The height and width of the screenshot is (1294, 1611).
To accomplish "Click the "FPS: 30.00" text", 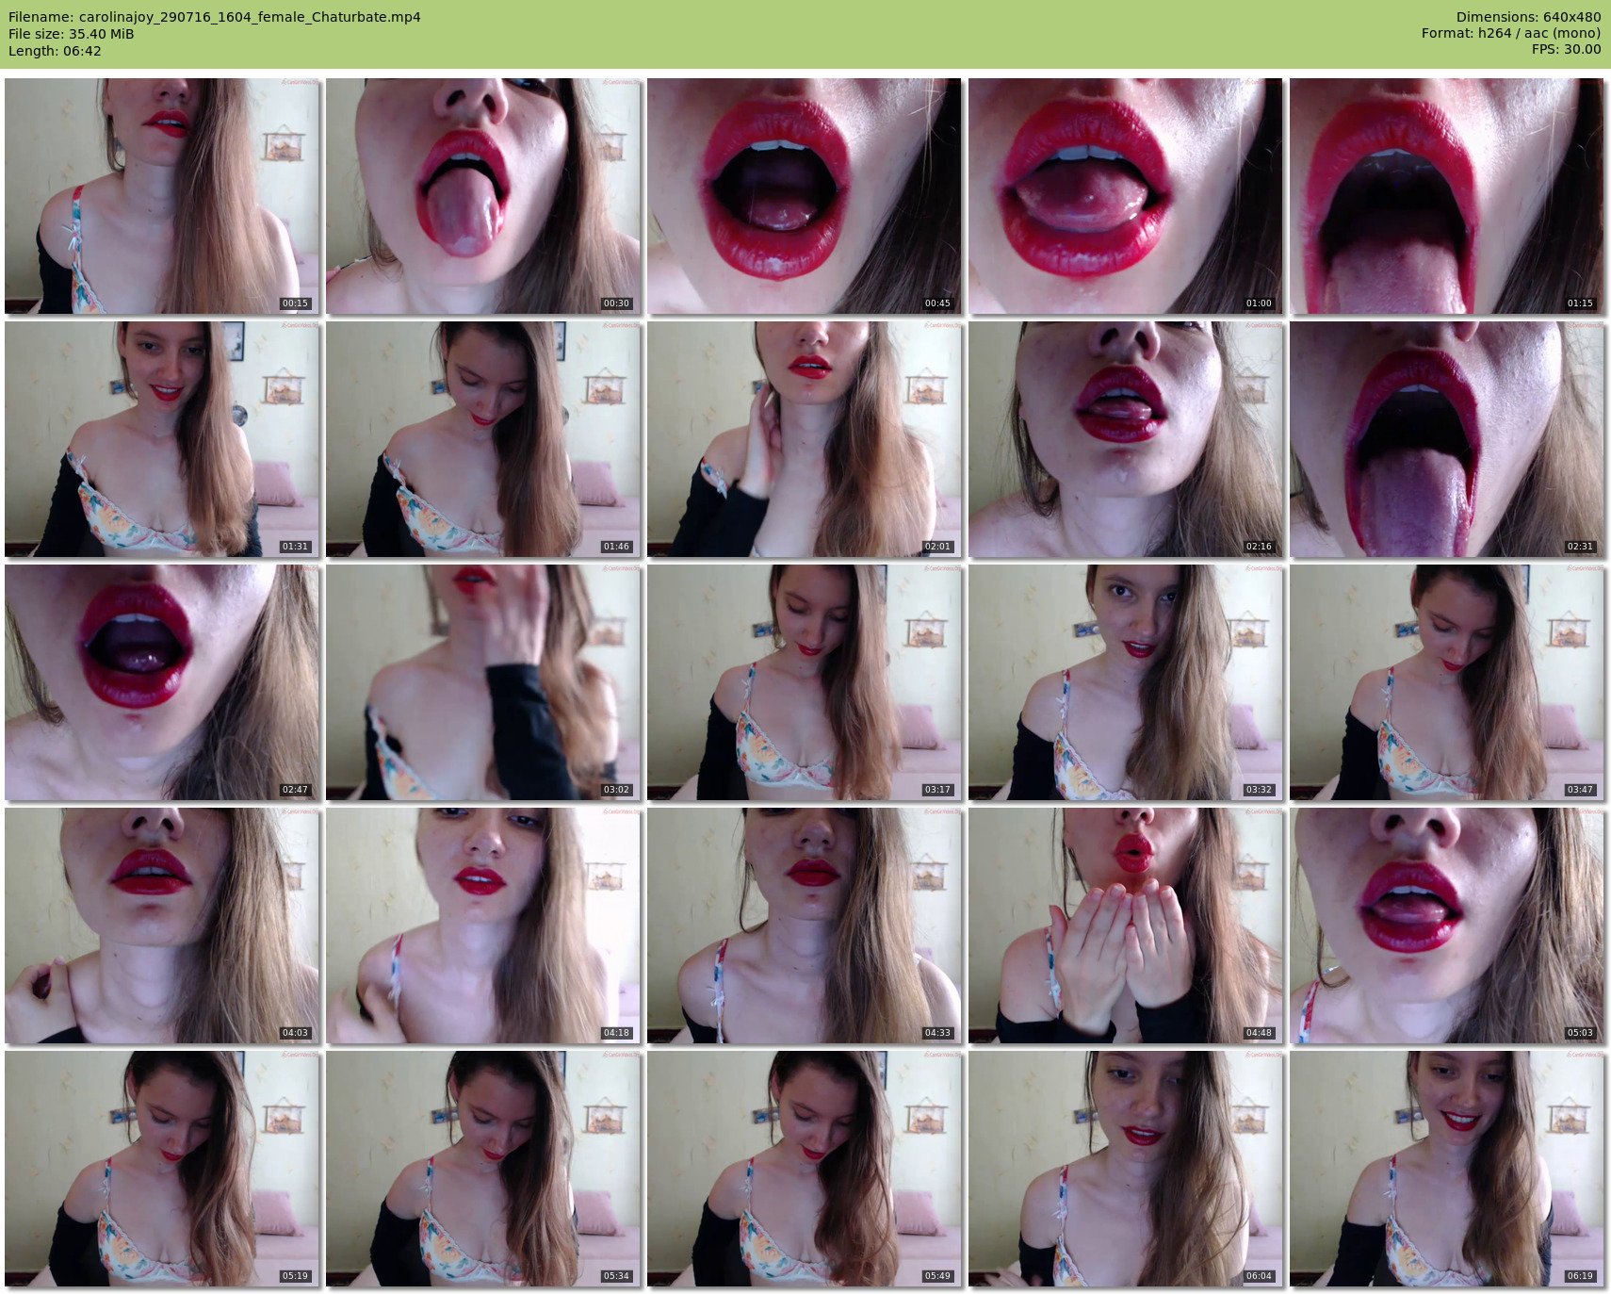I will point(1566,50).
